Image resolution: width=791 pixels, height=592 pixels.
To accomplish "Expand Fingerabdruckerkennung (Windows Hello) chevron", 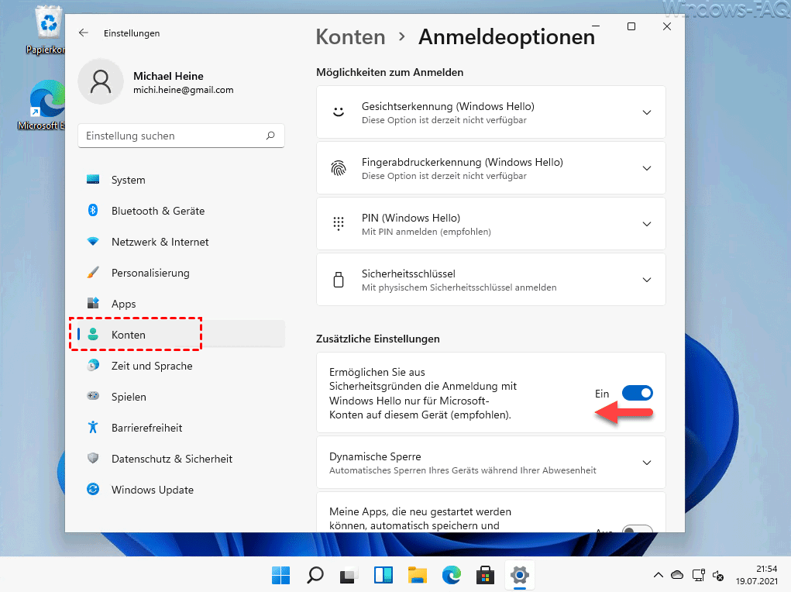I will (x=647, y=168).
